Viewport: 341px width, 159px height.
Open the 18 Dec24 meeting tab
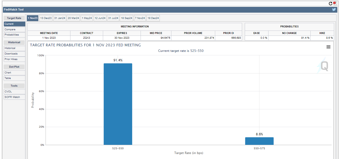click(x=153, y=18)
